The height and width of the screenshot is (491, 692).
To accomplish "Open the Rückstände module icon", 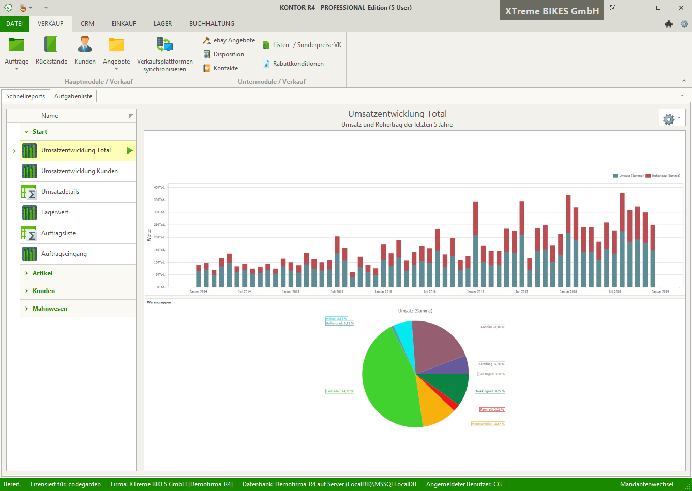I will click(x=51, y=44).
